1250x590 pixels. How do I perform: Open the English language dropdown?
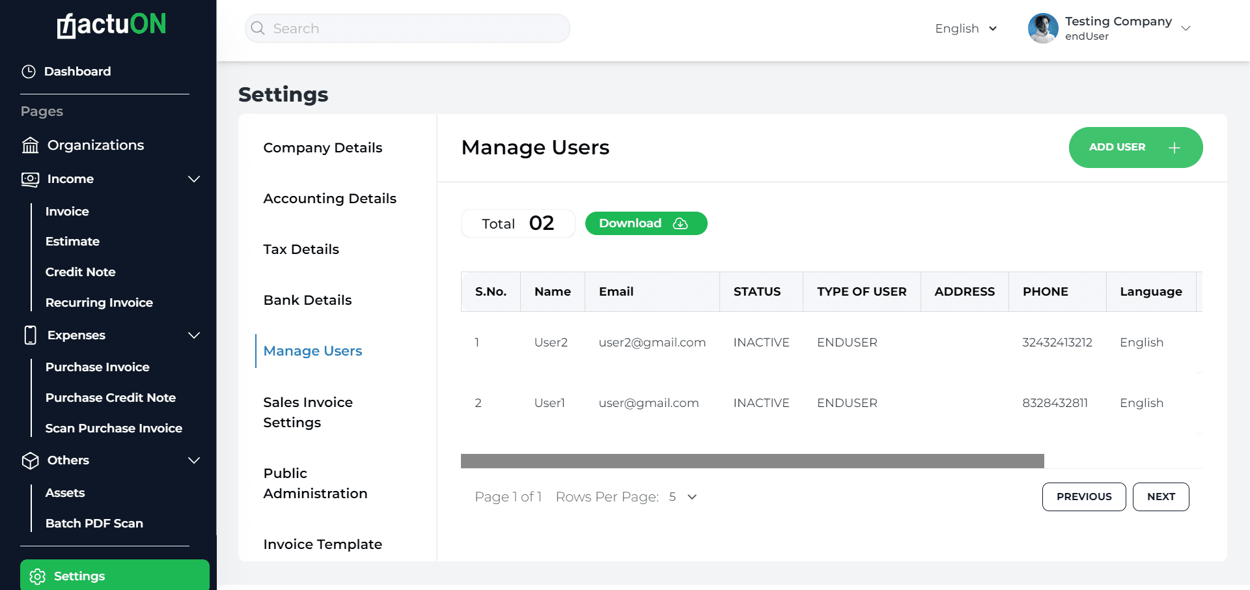(x=965, y=29)
